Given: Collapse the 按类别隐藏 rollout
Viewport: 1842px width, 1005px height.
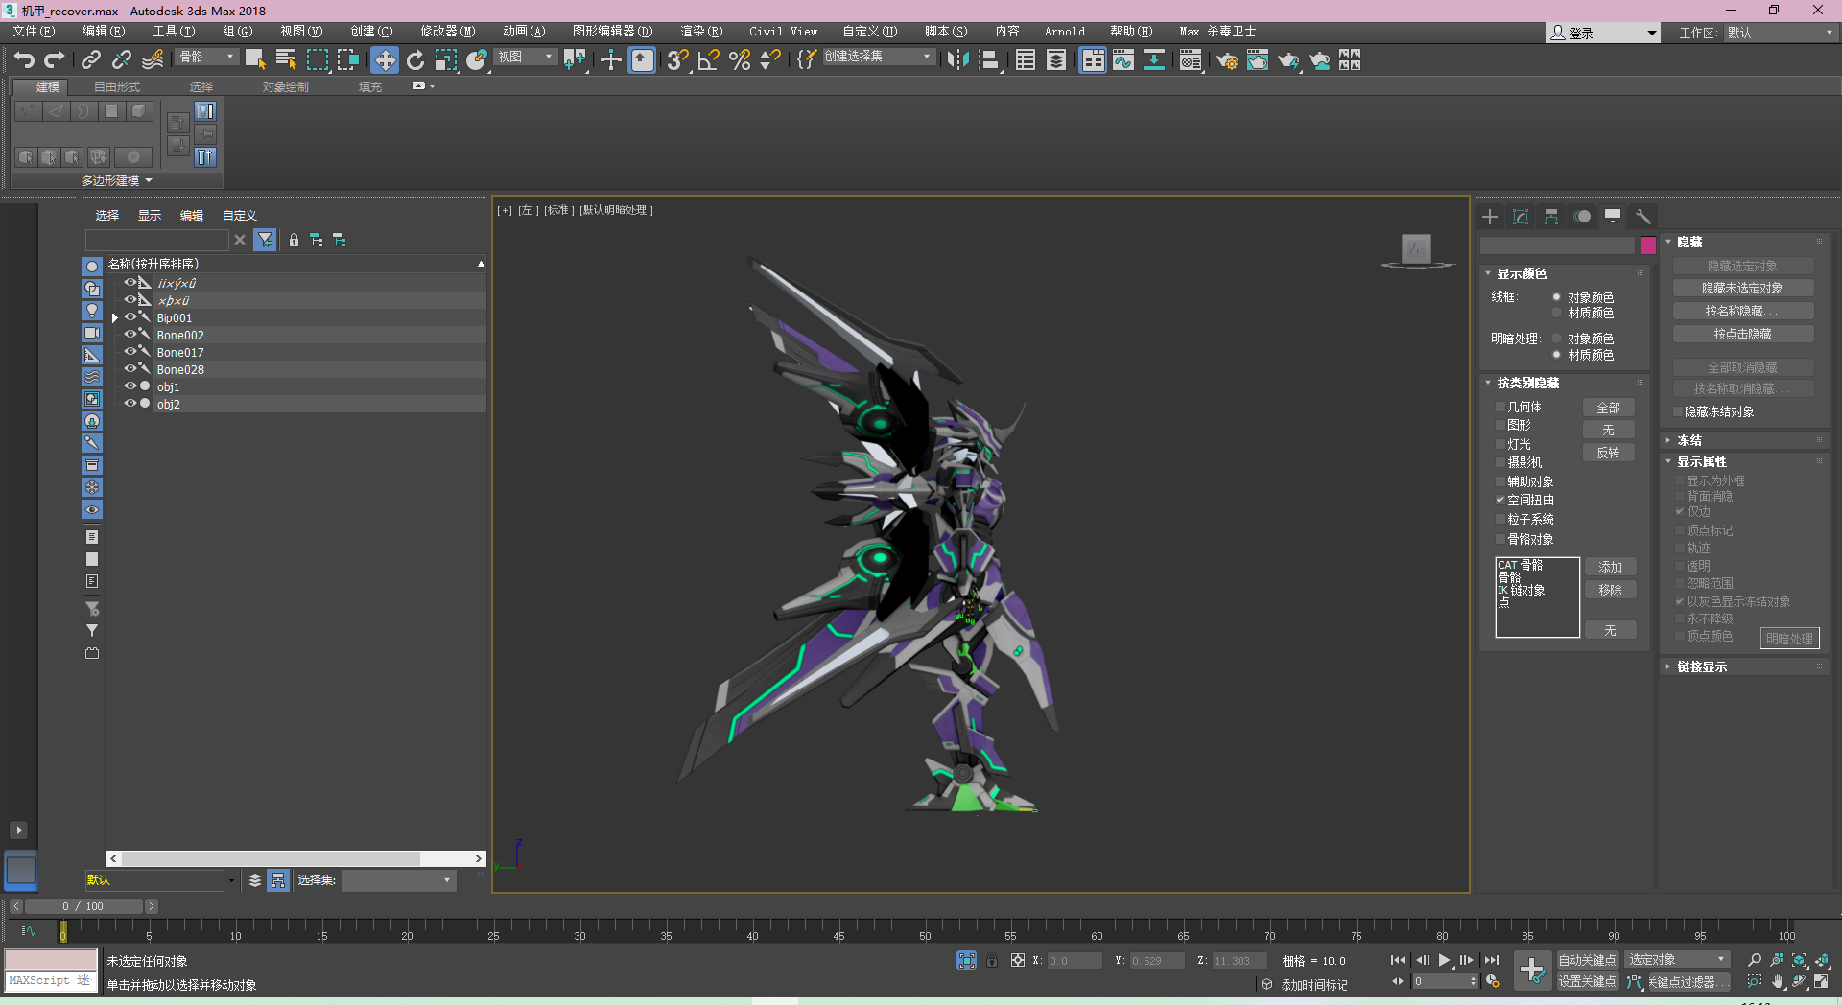Looking at the screenshot, I should pos(1528,383).
